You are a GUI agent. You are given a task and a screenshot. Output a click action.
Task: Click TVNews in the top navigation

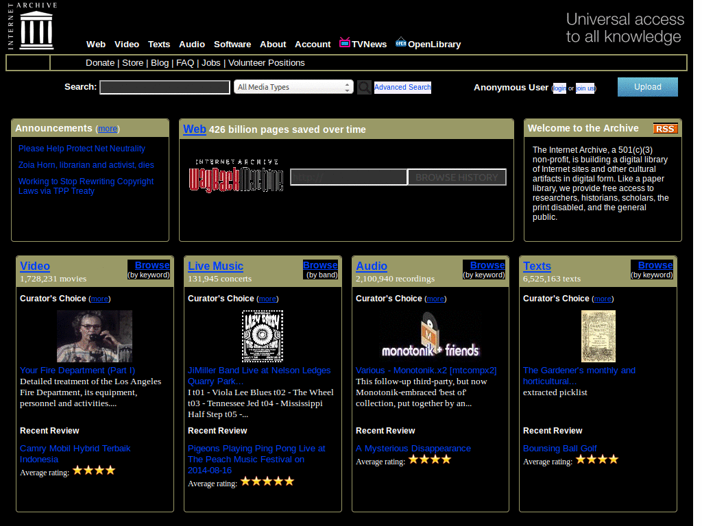(x=370, y=45)
